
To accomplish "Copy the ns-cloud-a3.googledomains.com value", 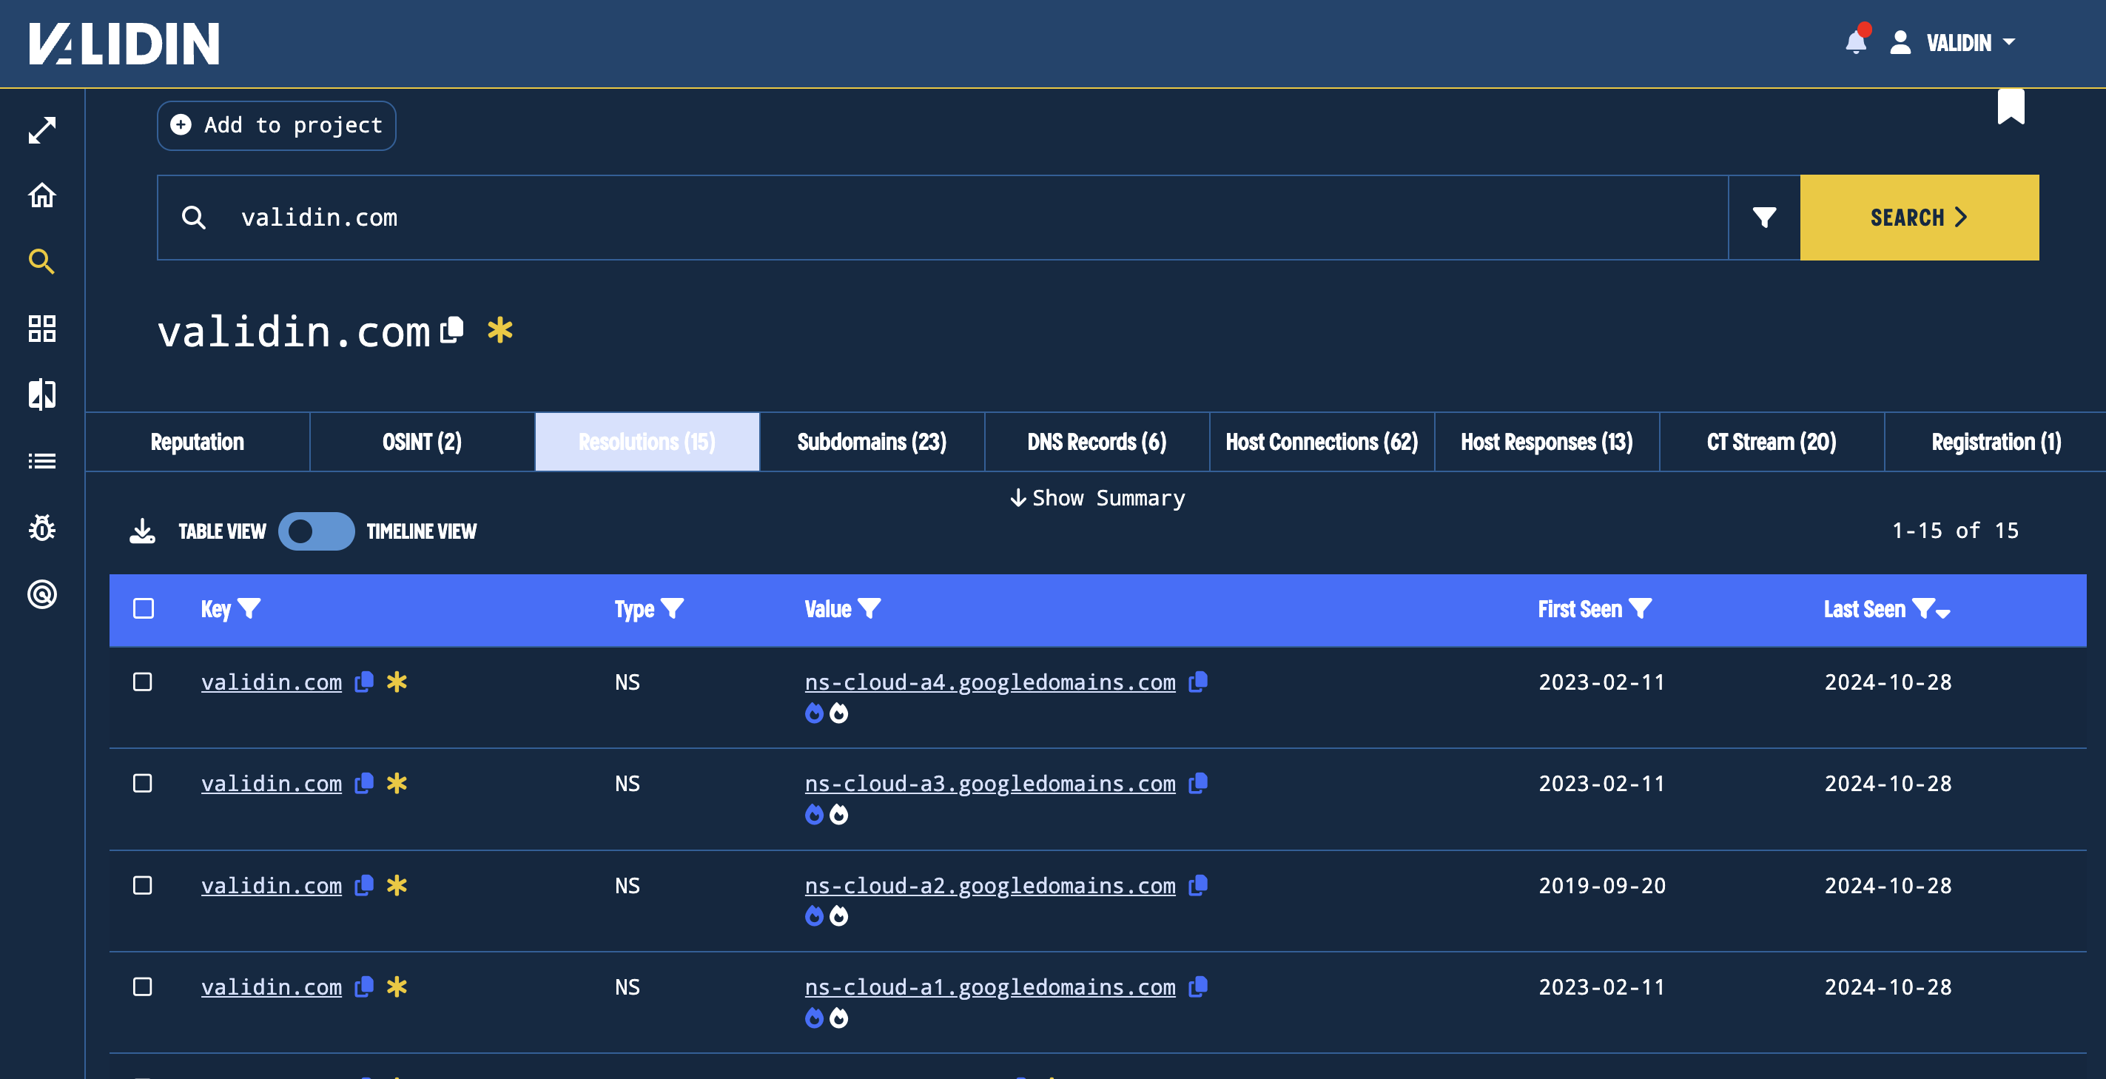I will 1198,783.
